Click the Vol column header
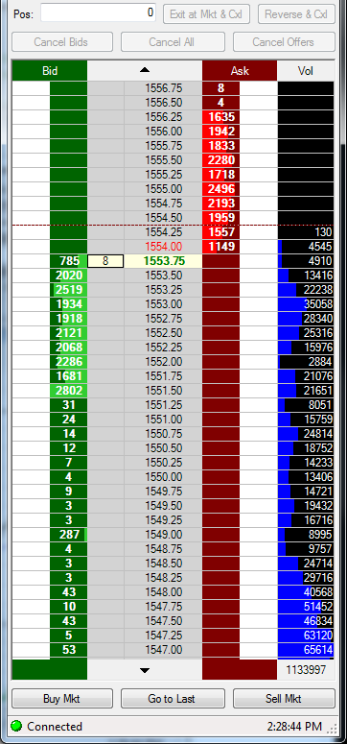This screenshot has height=744, width=347. coord(306,71)
